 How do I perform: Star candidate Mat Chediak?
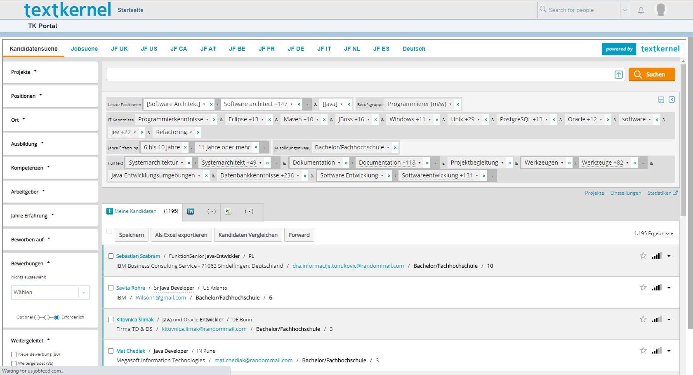click(x=643, y=351)
